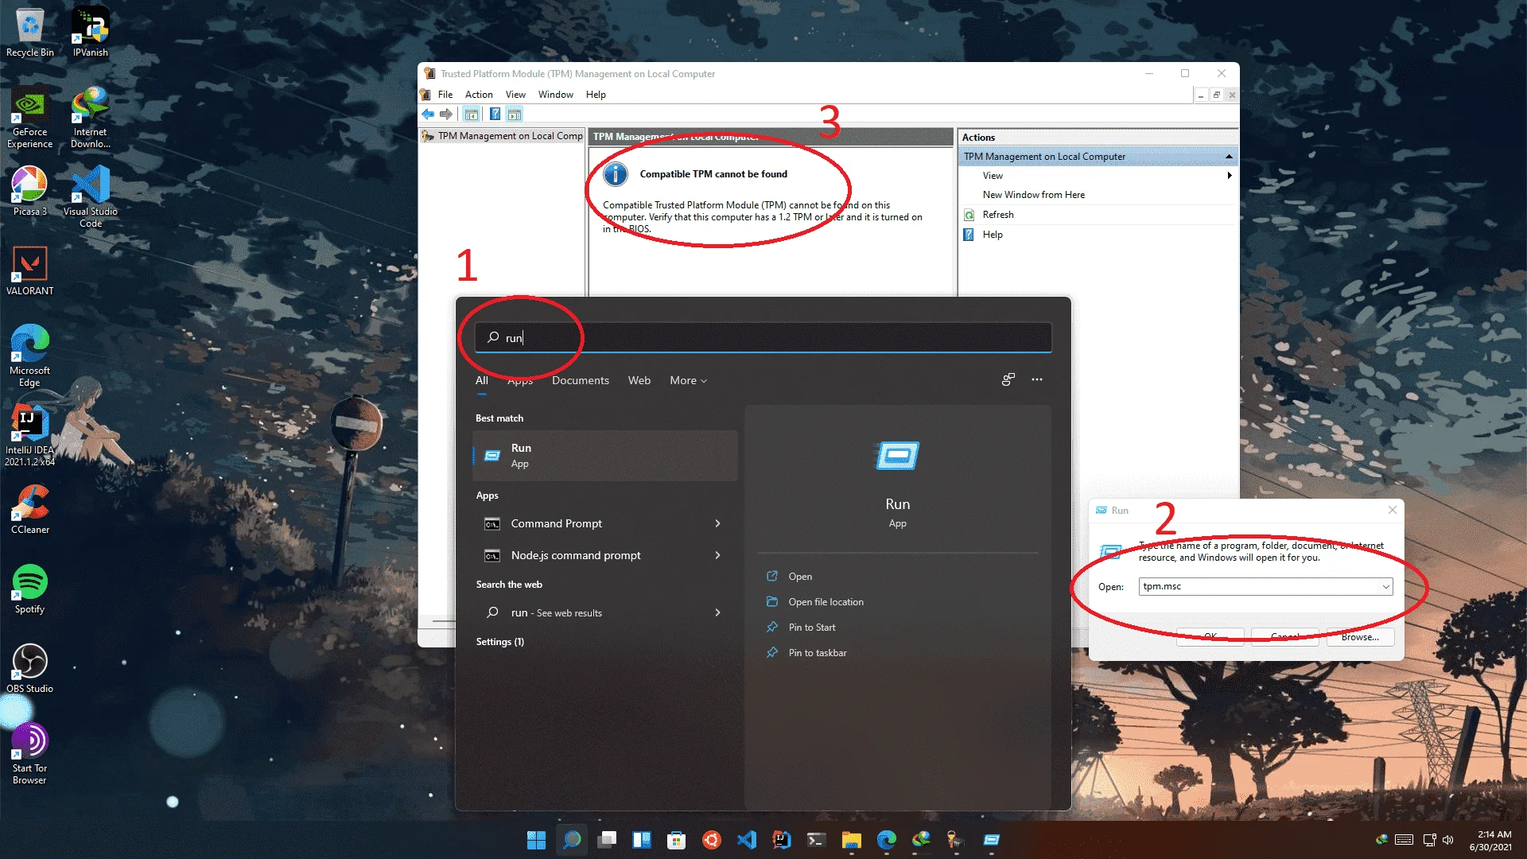Viewport: 1527px width, 859px height.
Task: Open IPVanish desktop shortcut
Action: coord(91,33)
